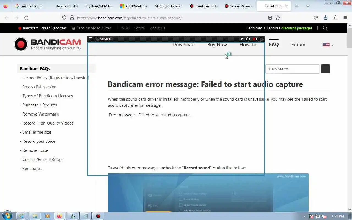Screen dimensions: 352x220
Task: Open a new browser tab
Action: (x=297, y=6)
